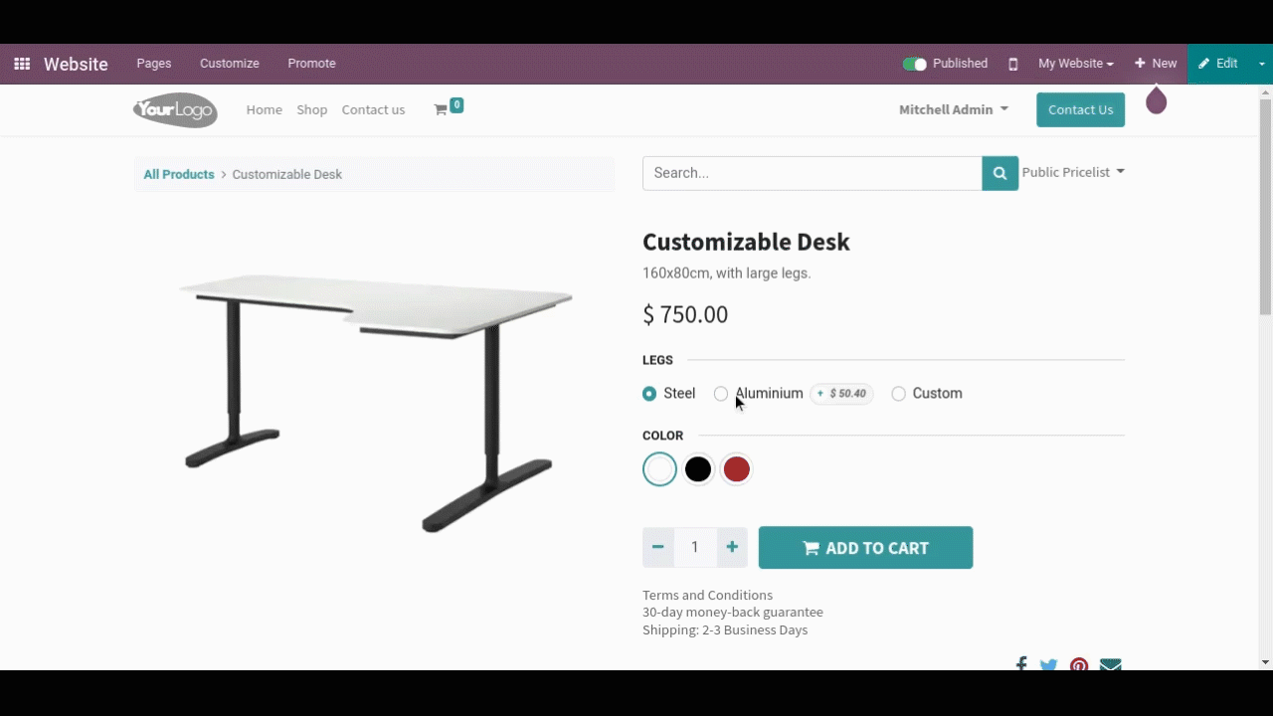Decrease quantity with the minus icon

[657, 547]
